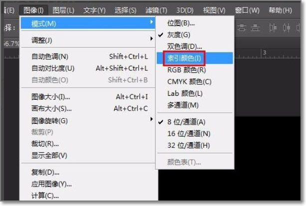Switch to CMYK 颜色(C) mode
This screenshot has height=206, width=306.
tap(195, 81)
